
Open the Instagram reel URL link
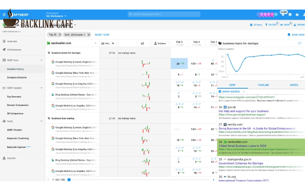247,97
